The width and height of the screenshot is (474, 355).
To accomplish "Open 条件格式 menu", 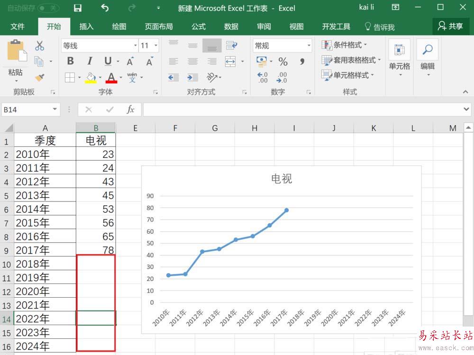I will coord(344,46).
